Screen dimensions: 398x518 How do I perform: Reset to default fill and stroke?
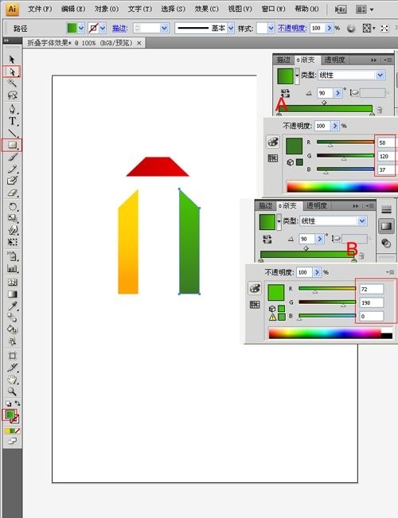click(8, 403)
